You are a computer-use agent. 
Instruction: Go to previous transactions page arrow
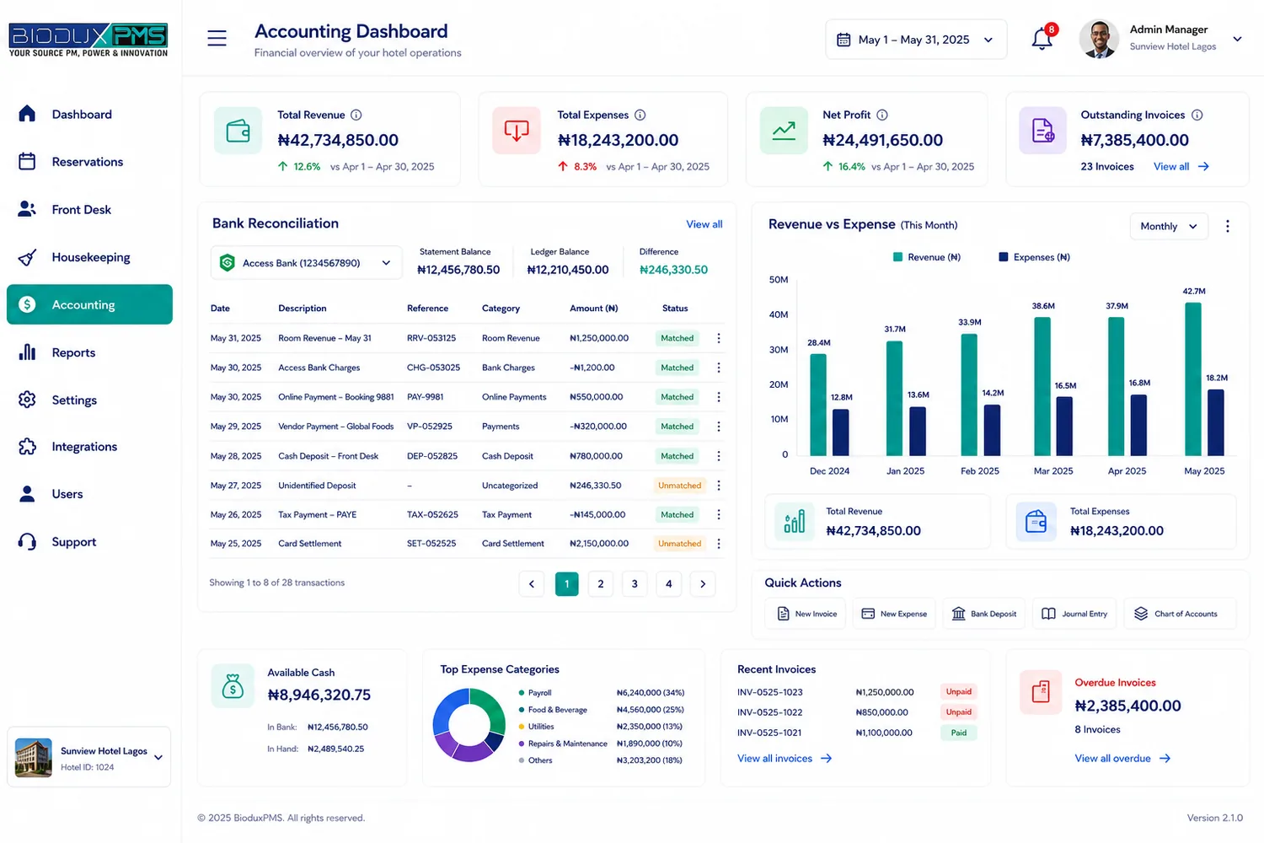(532, 583)
